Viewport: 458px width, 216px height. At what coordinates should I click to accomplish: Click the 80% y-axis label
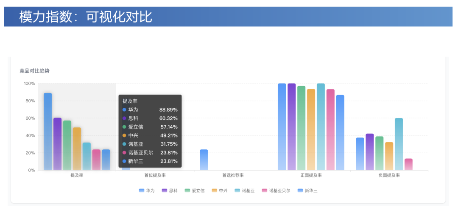pos(31,101)
